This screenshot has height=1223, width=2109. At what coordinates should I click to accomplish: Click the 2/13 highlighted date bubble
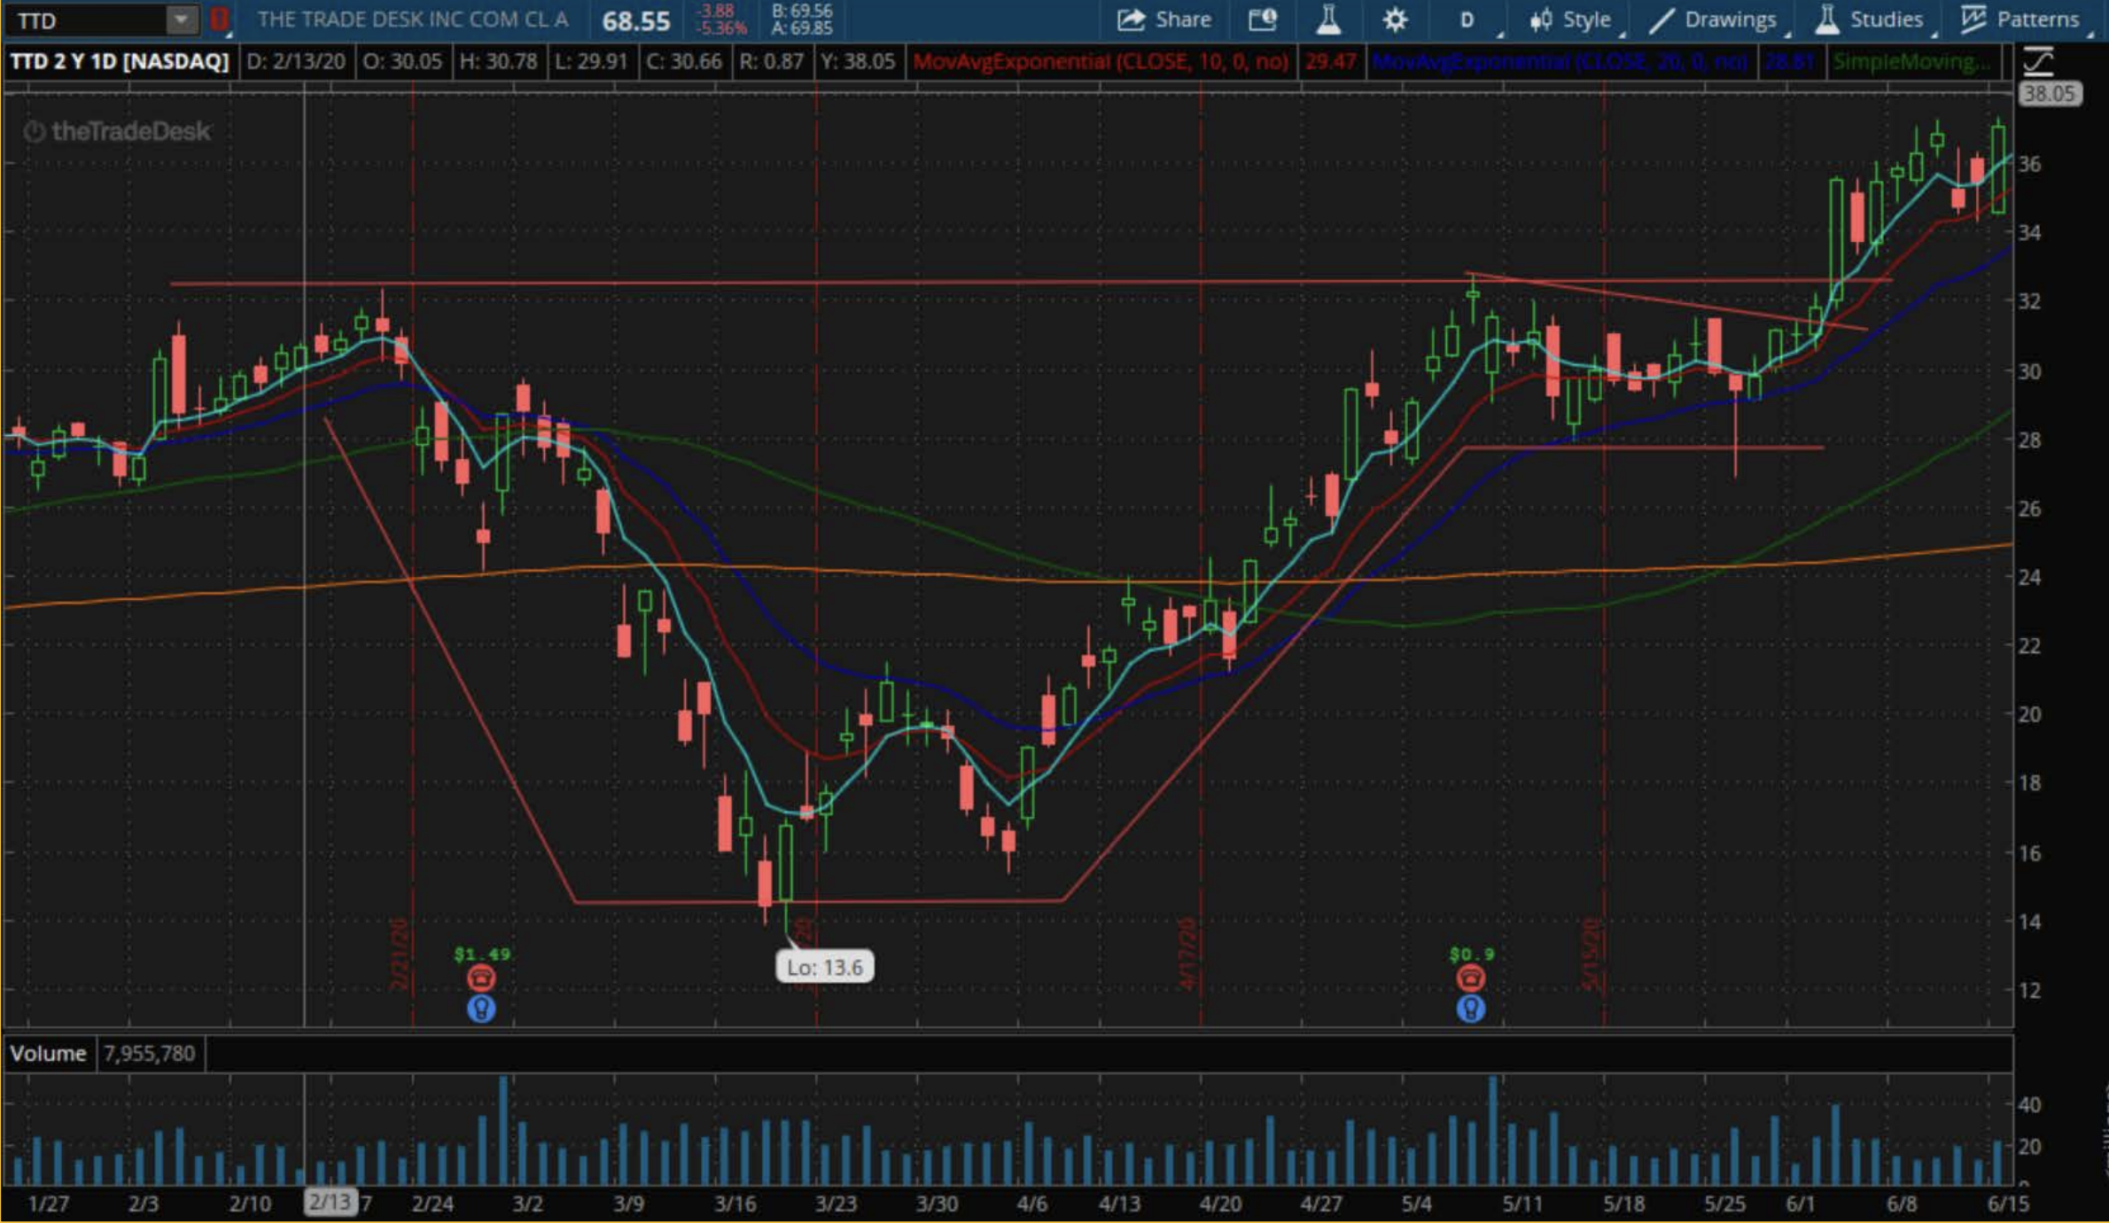tap(330, 1202)
